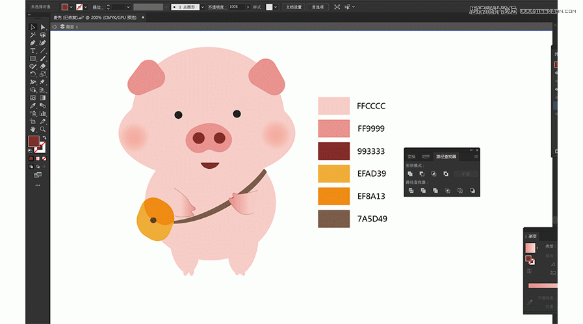Select the Magic Wand tool
The width and height of the screenshot is (583, 324).
[x=32, y=34]
